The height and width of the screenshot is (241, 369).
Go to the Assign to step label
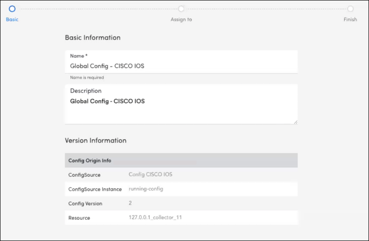pos(181,19)
